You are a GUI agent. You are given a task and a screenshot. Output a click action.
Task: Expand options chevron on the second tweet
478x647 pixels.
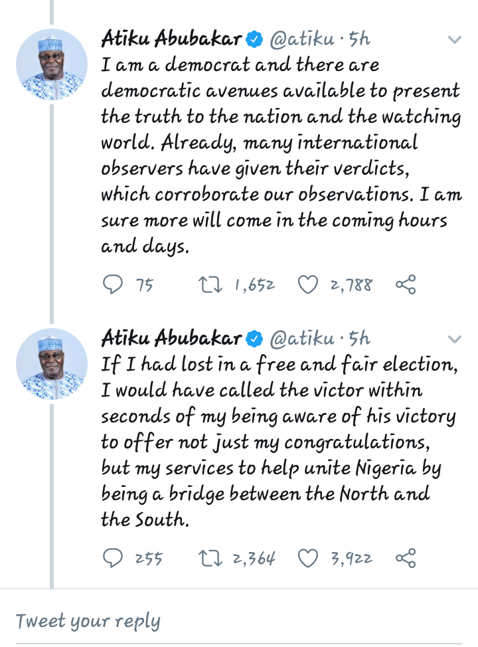(x=454, y=339)
